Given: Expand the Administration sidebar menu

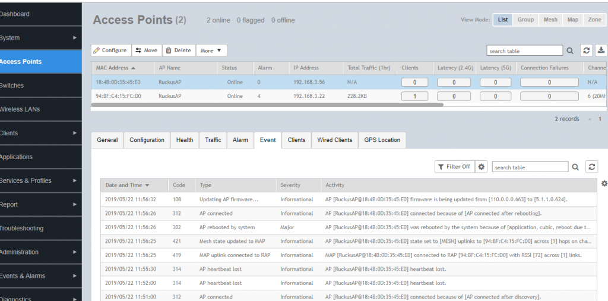Looking at the screenshot, I should (40, 252).
